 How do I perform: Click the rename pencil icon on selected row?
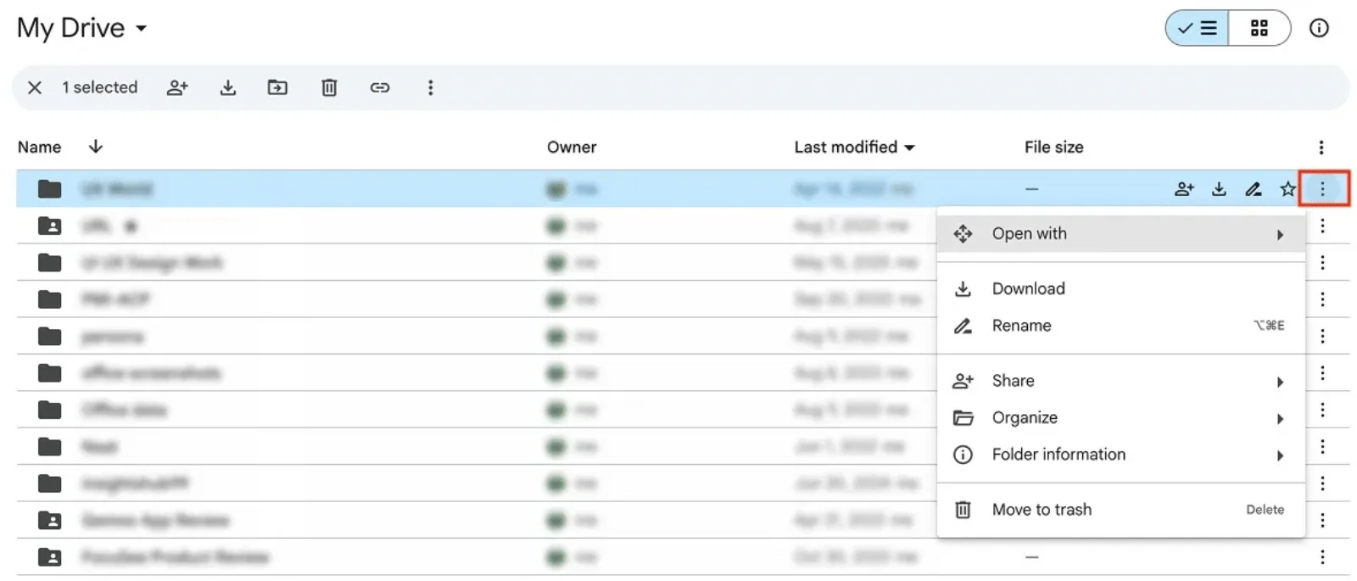coord(1253,188)
